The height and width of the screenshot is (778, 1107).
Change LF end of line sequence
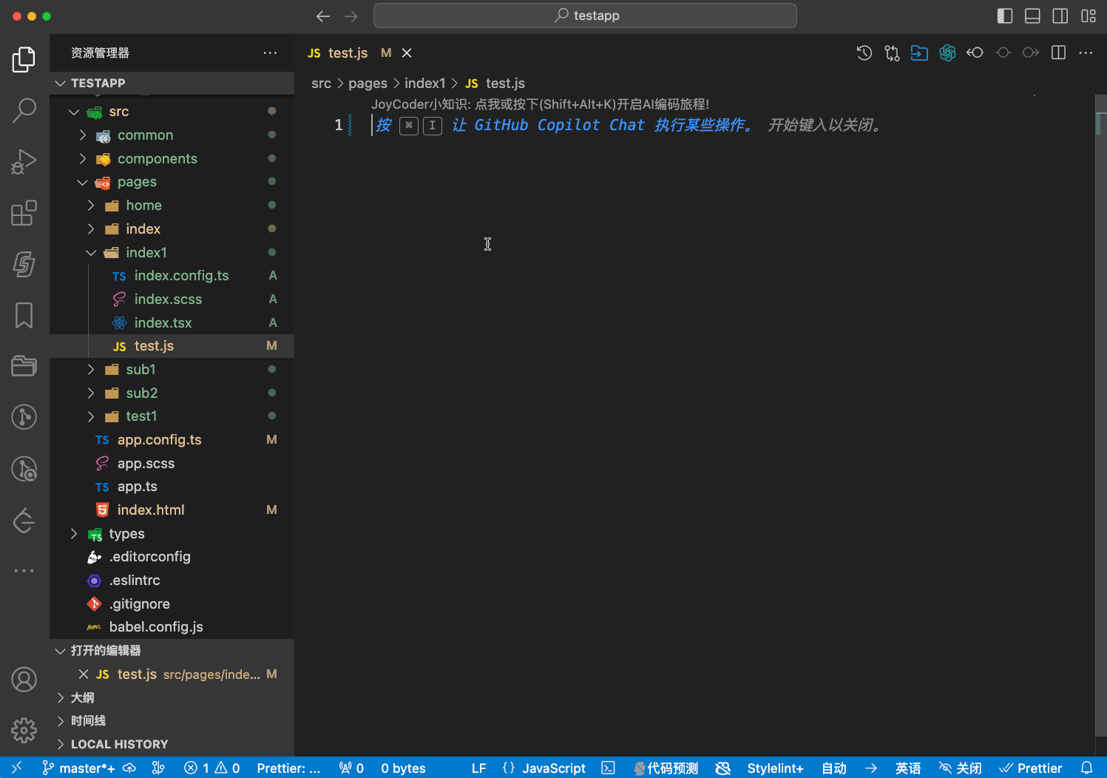(479, 768)
